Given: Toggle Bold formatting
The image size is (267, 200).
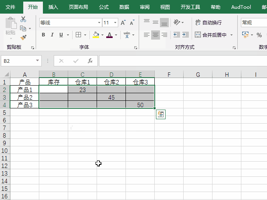Looking at the screenshot, I should click(x=43, y=35).
